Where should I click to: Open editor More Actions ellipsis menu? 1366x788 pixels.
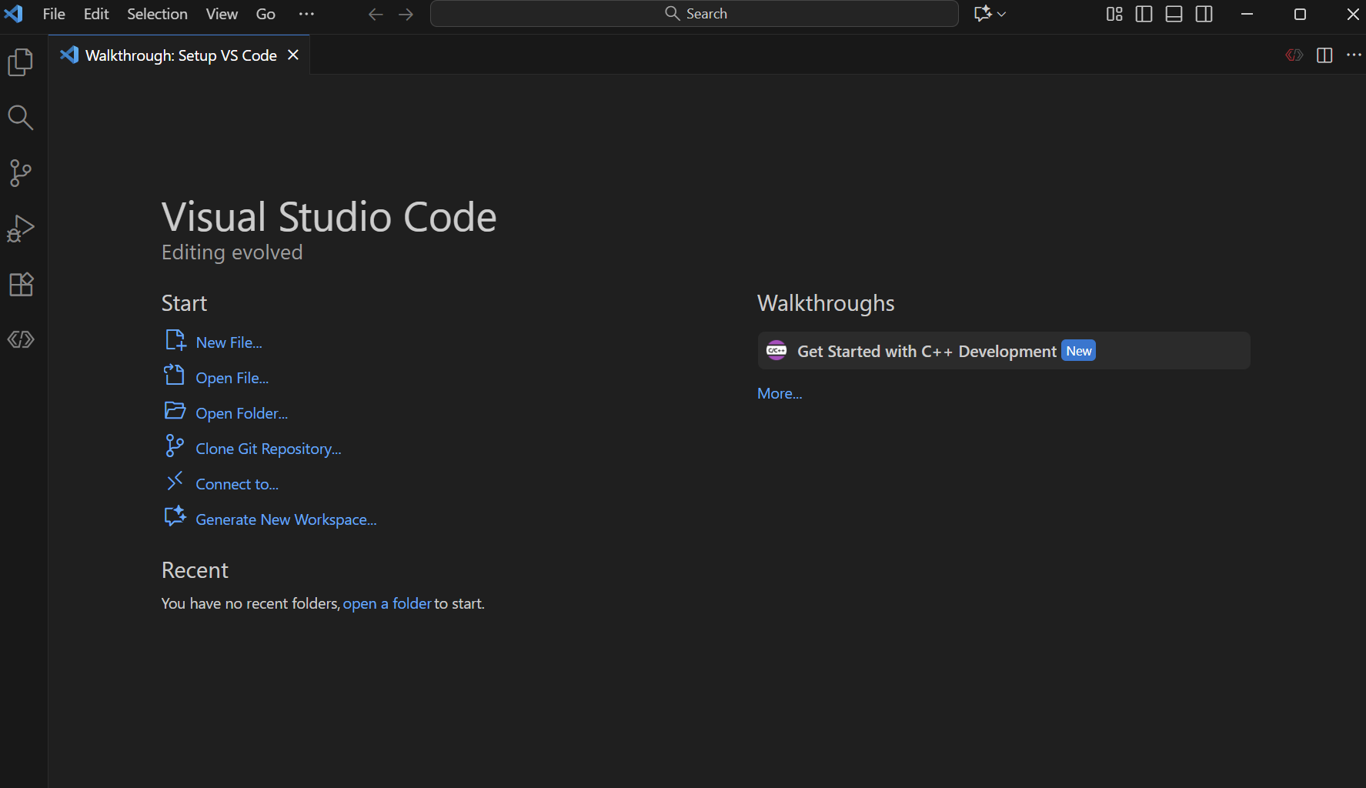coord(1354,55)
